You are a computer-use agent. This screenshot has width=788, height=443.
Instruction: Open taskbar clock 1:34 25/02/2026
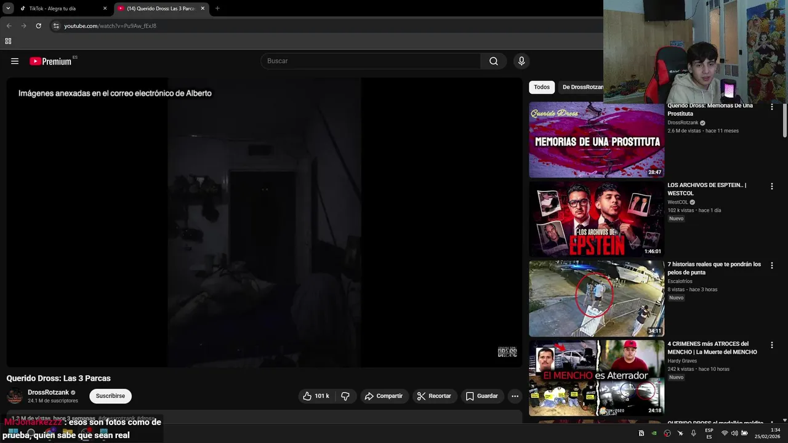coord(769,433)
